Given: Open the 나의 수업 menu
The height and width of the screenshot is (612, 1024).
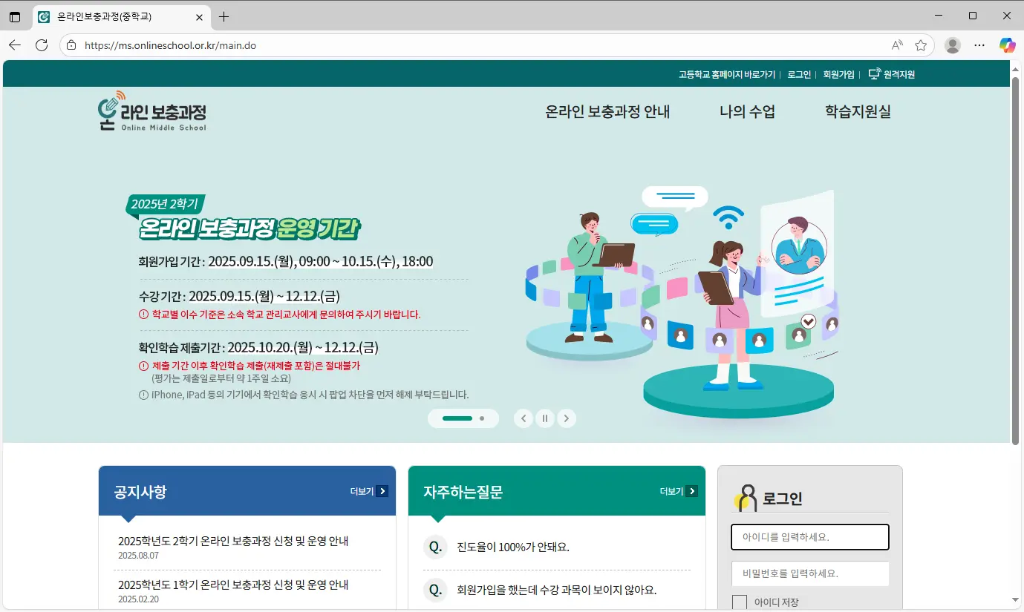Looking at the screenshot, I should pos(747,112).
